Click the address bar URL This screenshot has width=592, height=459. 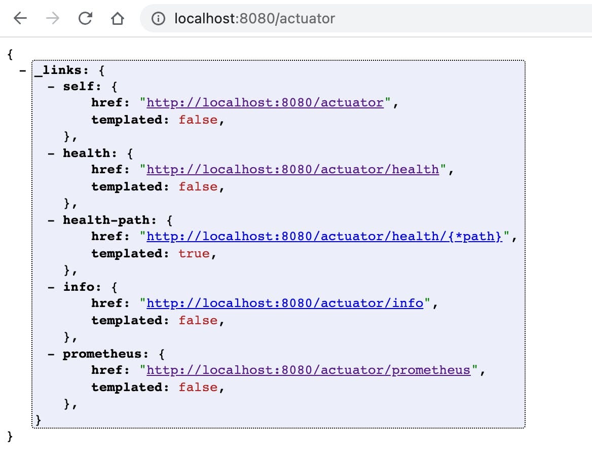click(x=253, y=18)
